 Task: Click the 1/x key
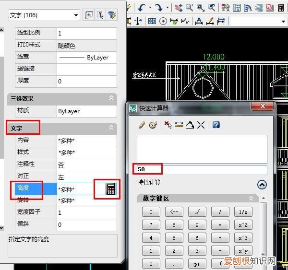coord(243,212)
